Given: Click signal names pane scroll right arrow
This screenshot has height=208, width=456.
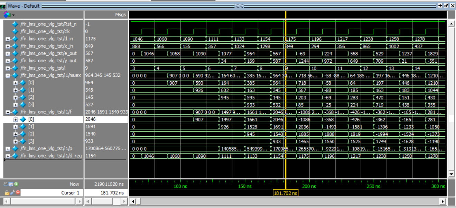Looking at the screenshot, I should click(80, 201).
